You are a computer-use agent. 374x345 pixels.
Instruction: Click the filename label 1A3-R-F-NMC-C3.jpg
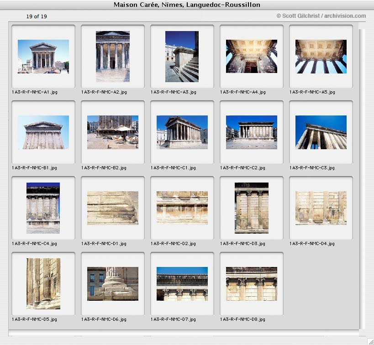(312, 168)
